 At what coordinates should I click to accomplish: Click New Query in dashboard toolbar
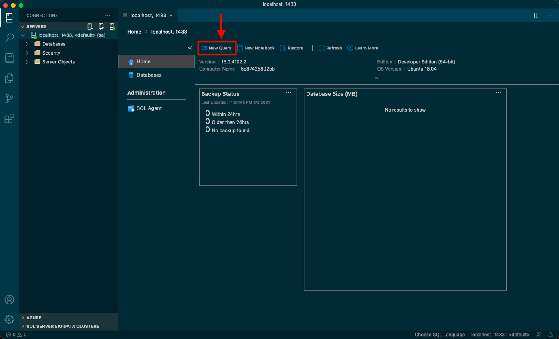pos(217,48)
